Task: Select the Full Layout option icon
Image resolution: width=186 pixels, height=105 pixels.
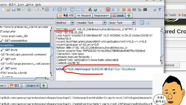Action: 65,10
